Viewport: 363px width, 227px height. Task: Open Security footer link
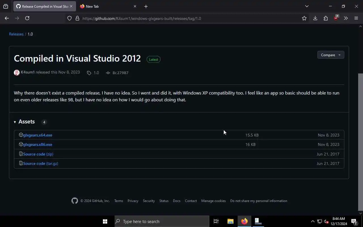pos(149,201)
